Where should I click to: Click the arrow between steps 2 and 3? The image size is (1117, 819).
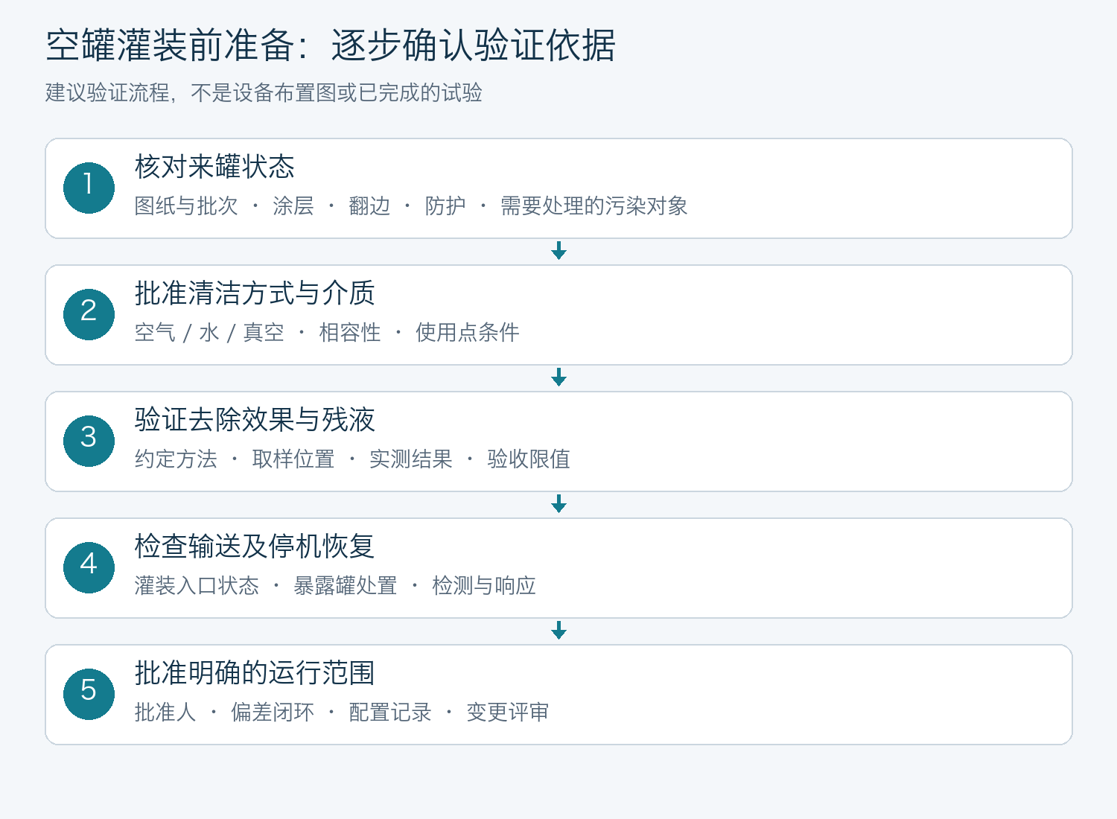(x=558, y=377)
